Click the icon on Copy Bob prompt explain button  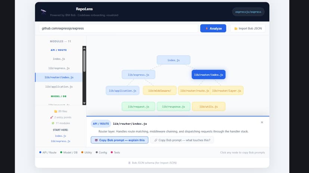96,140
